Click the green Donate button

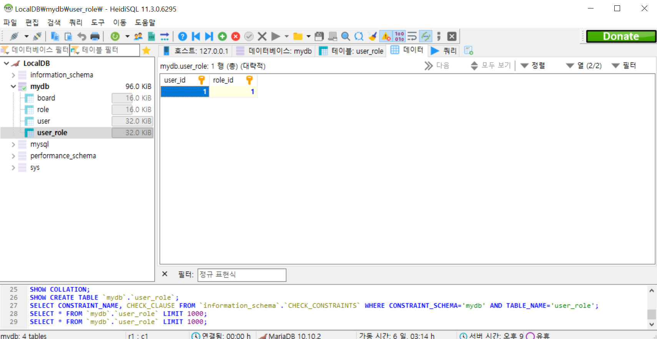coord(621,36)
